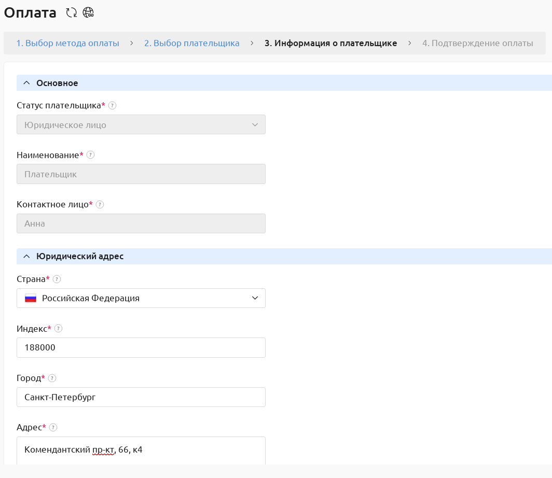This screenshot has height=478, width=552.
Task: Click the help icon beside Адрес label
Action: pyautogui.click(x=53, y=428)
